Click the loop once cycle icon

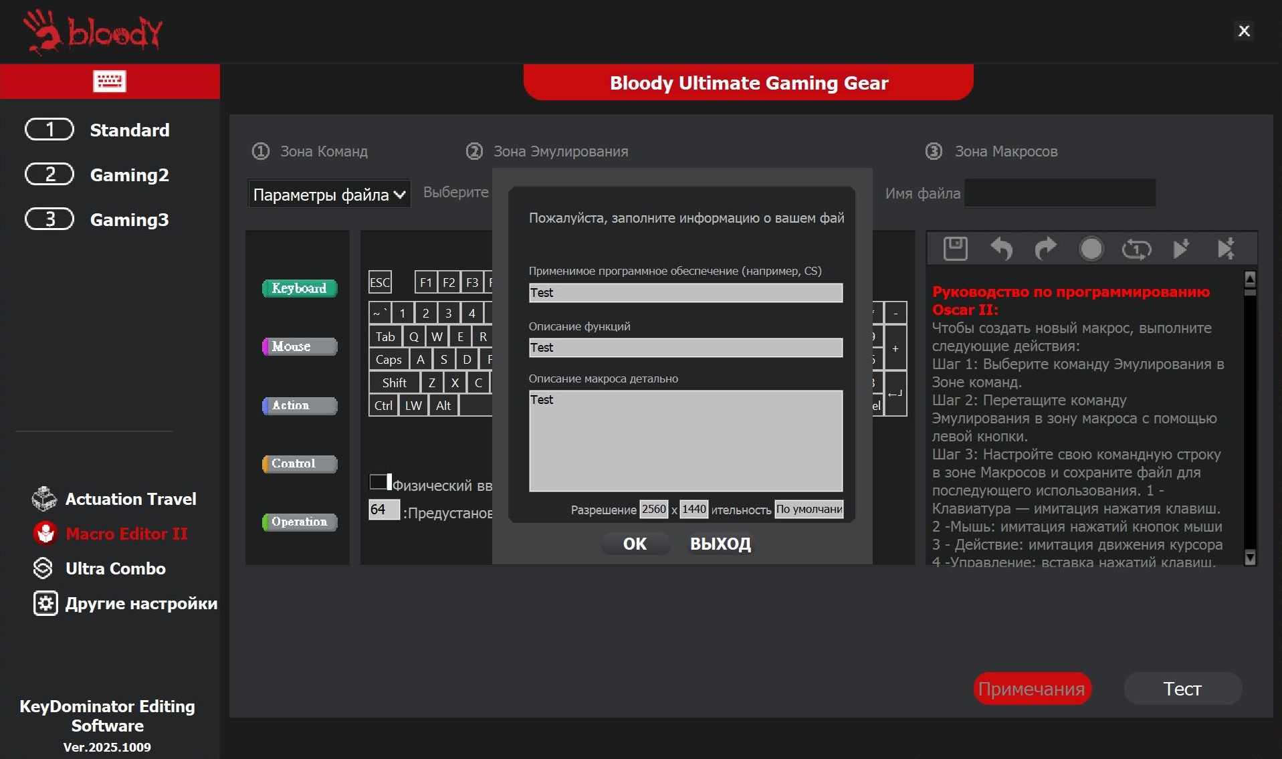tap(1136, 249)
